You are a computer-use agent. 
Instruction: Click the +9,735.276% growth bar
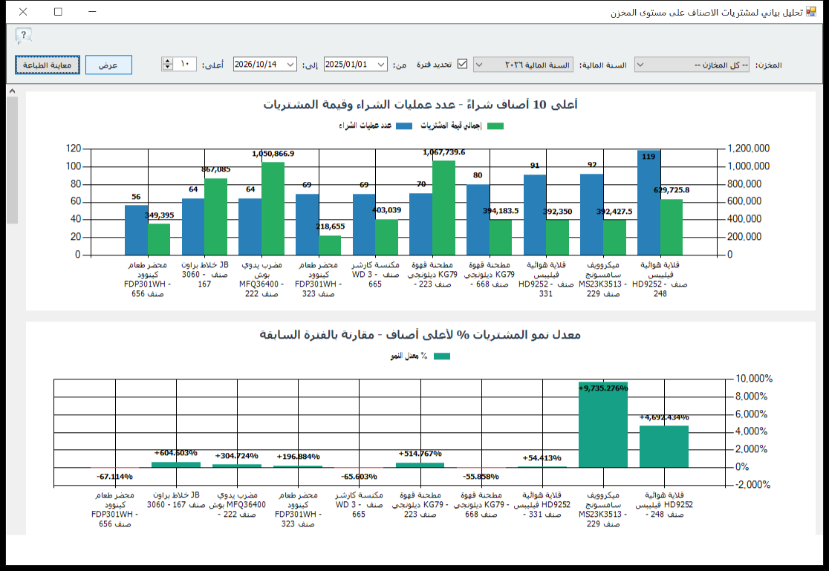[x=602, y=425]
